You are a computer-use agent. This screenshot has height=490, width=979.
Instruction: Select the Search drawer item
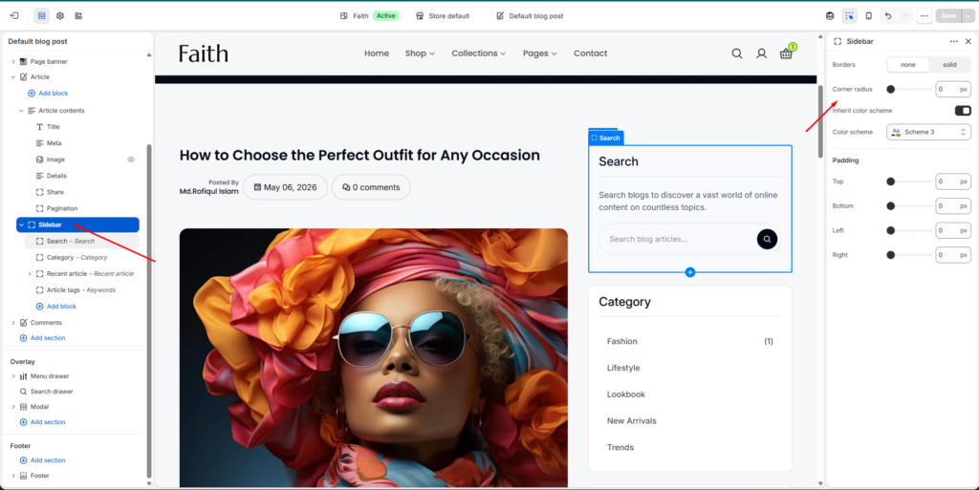pyautogui.click(x=46, y=392)
